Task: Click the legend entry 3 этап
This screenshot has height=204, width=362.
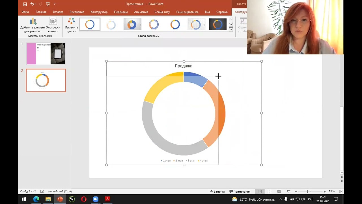Action: 190,161
